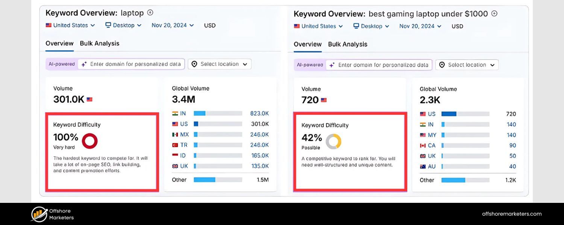The image size is (564, 225).
Task: Click the offshoremarketers.com website link
Action: (x=512, y=214)
